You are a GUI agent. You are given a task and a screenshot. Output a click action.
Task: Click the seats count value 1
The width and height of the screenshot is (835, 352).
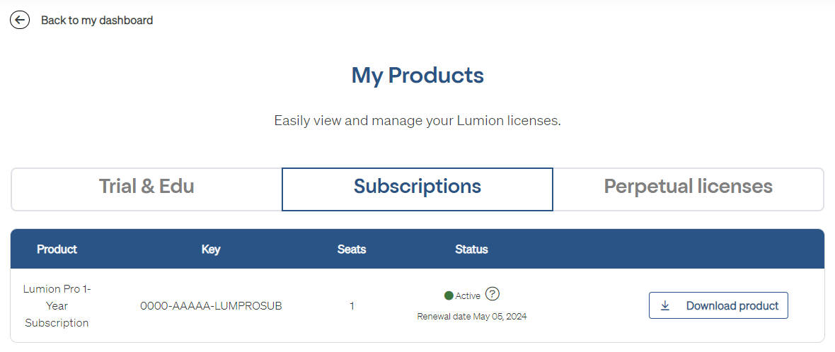pos(352,306)
